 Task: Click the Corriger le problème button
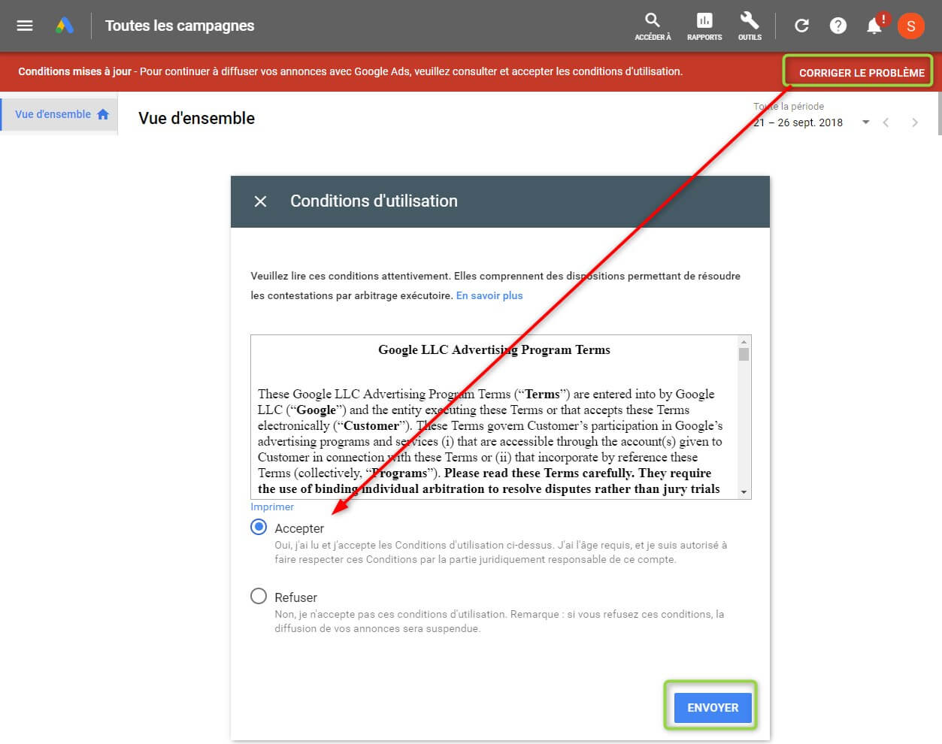click(862, 73)
